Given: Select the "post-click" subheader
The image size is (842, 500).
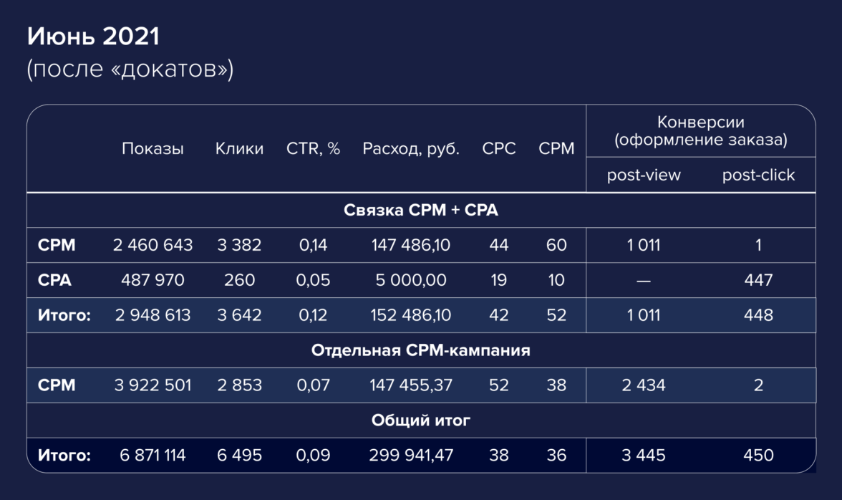Looking at the screenshot, I should coord(758,176).
